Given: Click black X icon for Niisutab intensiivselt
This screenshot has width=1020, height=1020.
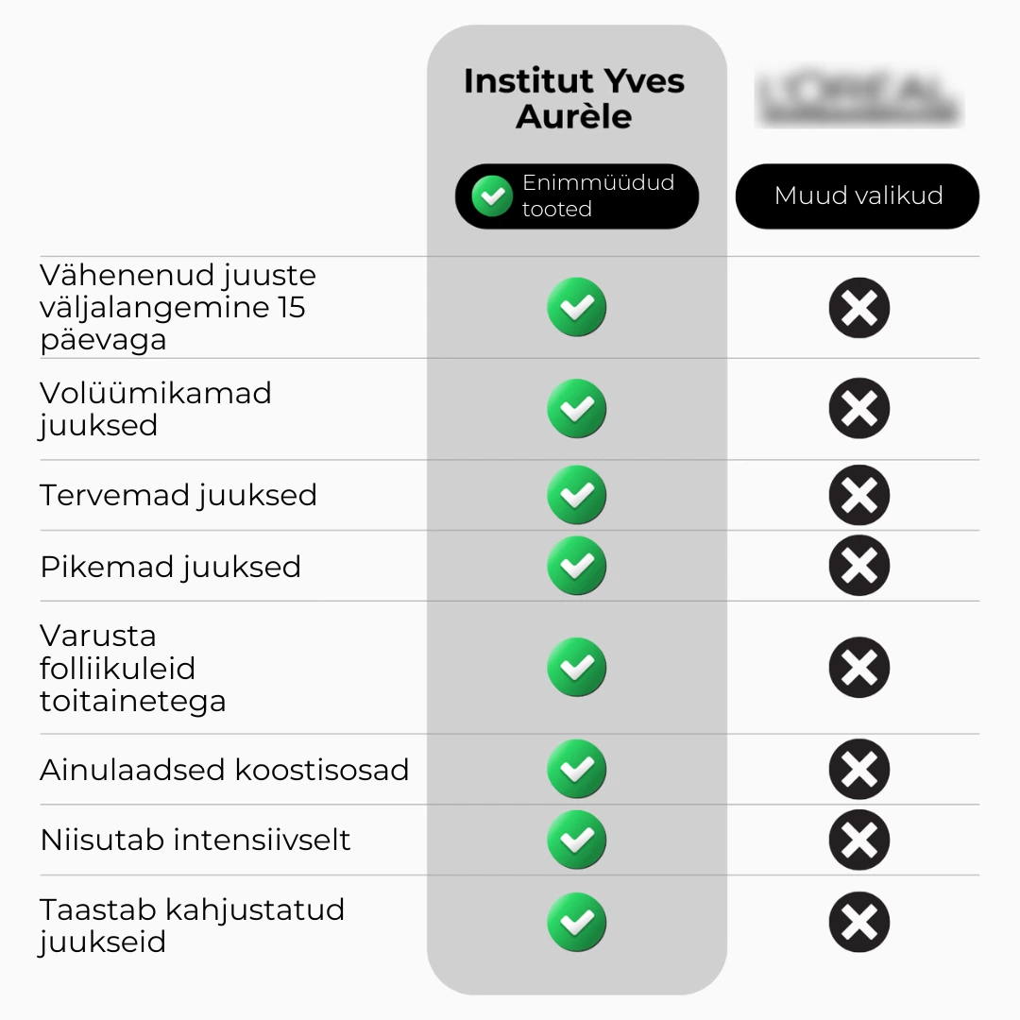Looking at the screenshot, I should coord(858,840).
